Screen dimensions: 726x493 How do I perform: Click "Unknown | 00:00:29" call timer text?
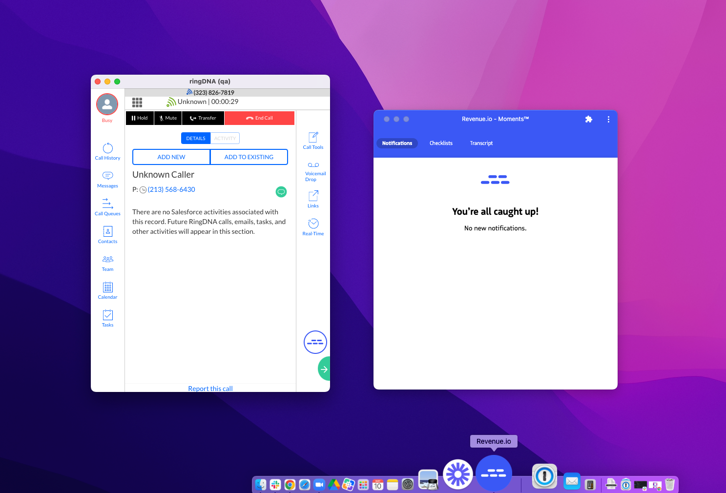pyautogui.click(x=208, y=102)
